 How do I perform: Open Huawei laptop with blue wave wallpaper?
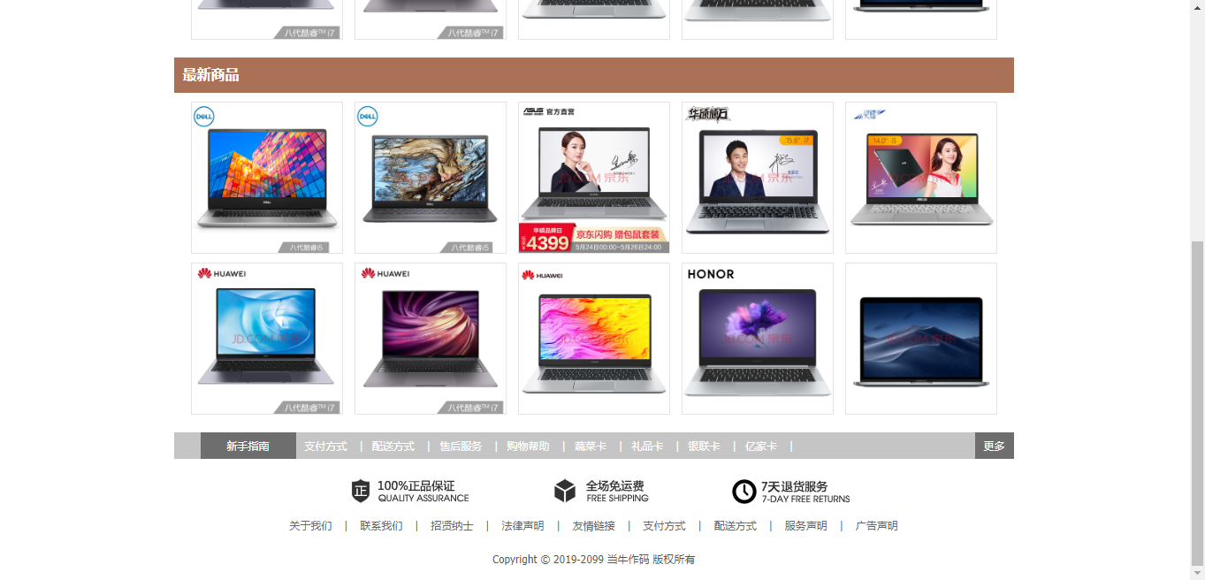[267, 339]
